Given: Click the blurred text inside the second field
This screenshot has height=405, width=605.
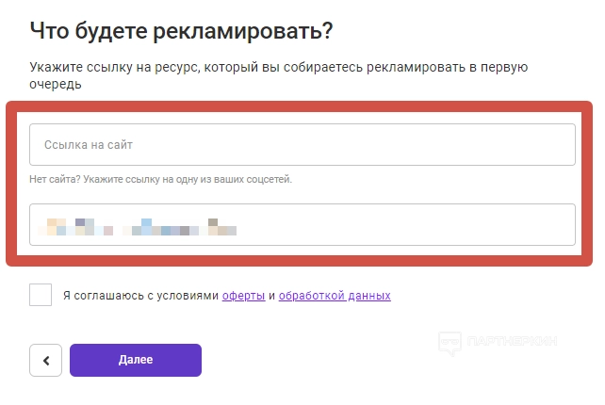Looking at the screenshot, I should tap(137, 226).
